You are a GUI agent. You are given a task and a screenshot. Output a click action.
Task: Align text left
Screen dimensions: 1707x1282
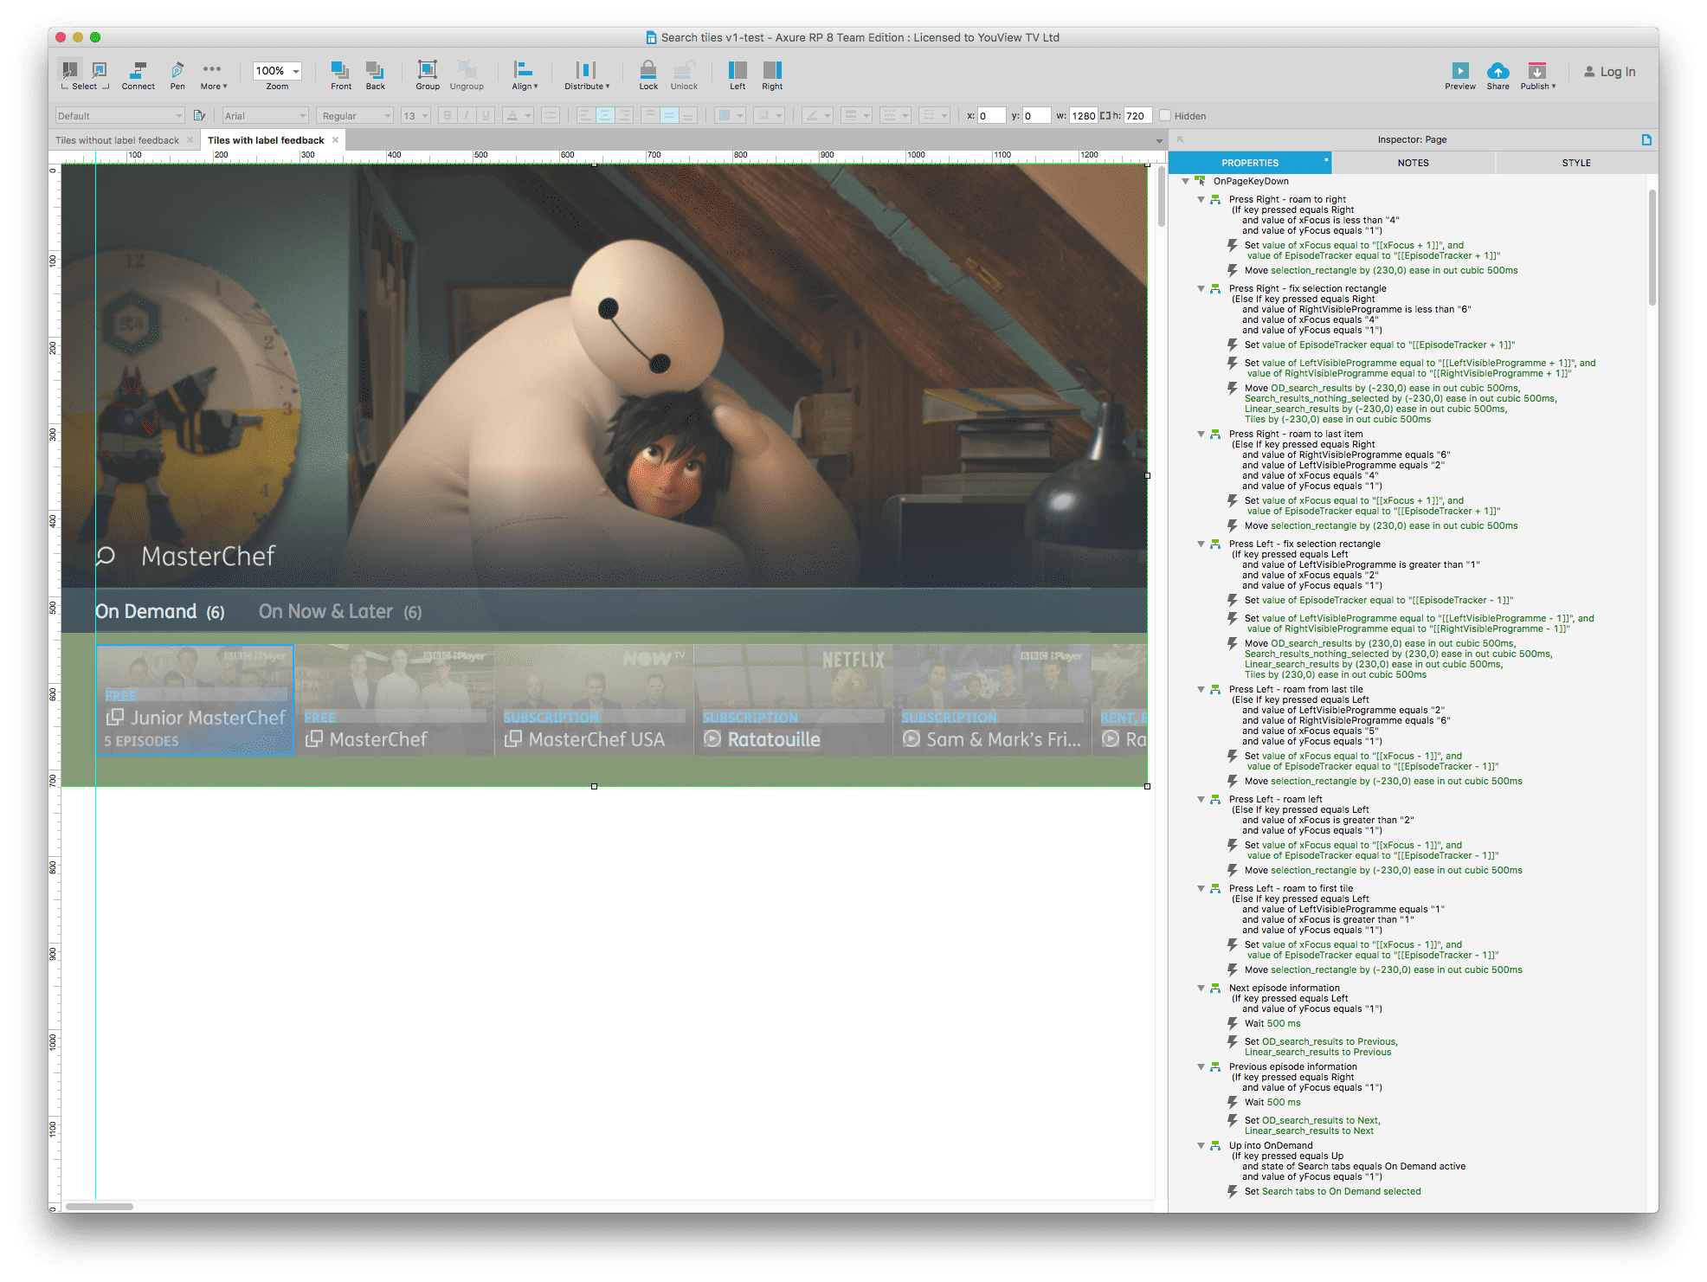coord(586,115)
